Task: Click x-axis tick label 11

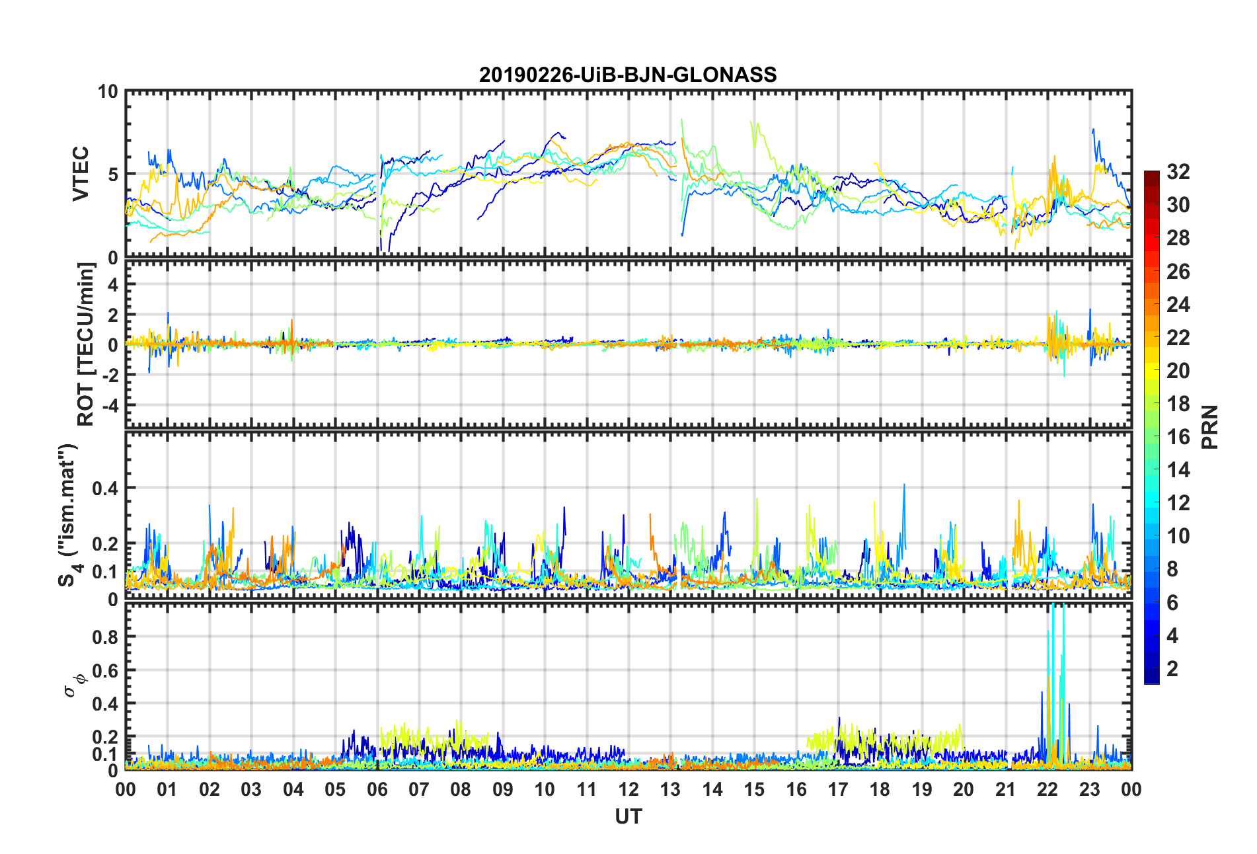Action: tap(587, 789)
